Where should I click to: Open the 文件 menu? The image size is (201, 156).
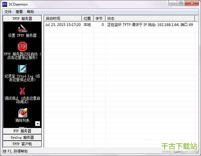pos(8,12)
